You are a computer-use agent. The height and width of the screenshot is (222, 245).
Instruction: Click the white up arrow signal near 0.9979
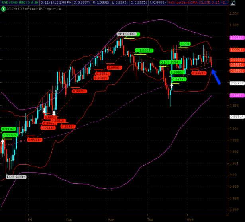pos(172,85)
